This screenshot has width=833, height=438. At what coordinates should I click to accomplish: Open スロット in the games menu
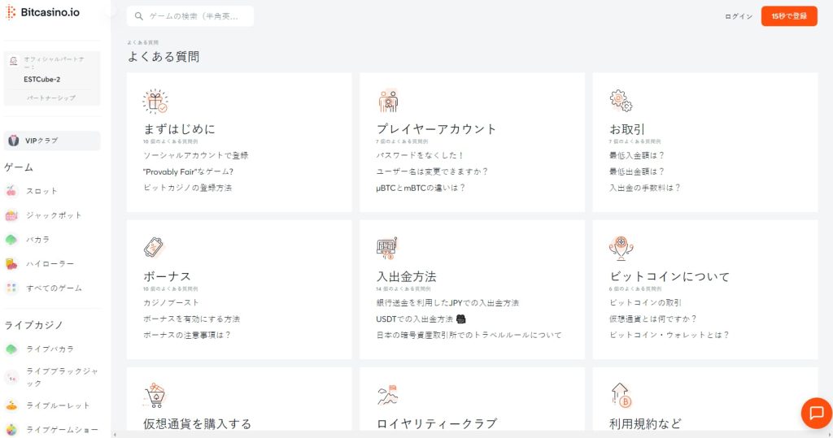[x=41, y=191]
